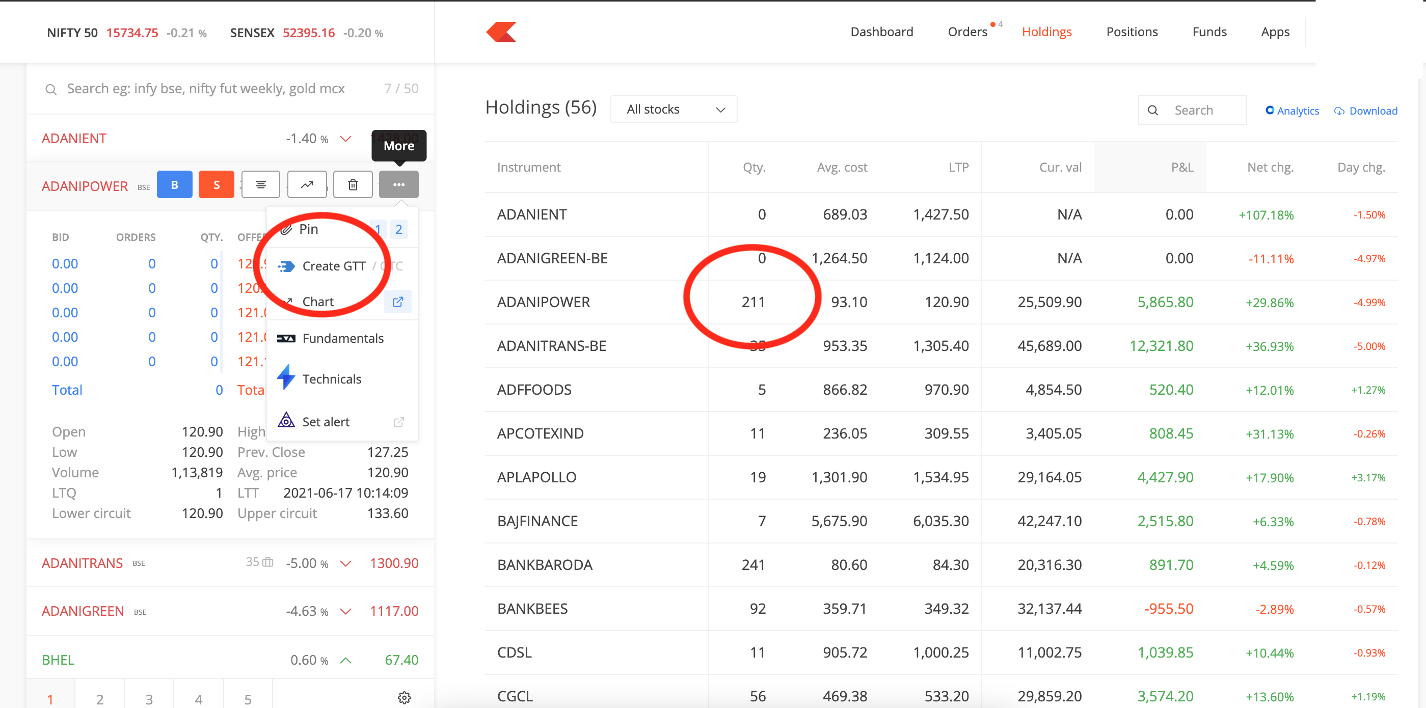Click first bid price 0.00
Image resolution: width=1426 pixels, height=708 pixels.
click(65, 264)
